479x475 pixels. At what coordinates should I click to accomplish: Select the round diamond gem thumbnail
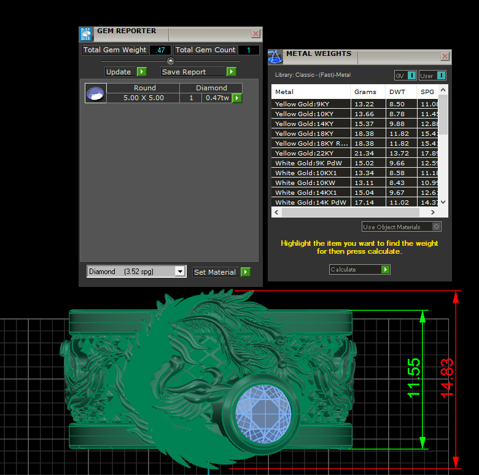pos(95,93)
